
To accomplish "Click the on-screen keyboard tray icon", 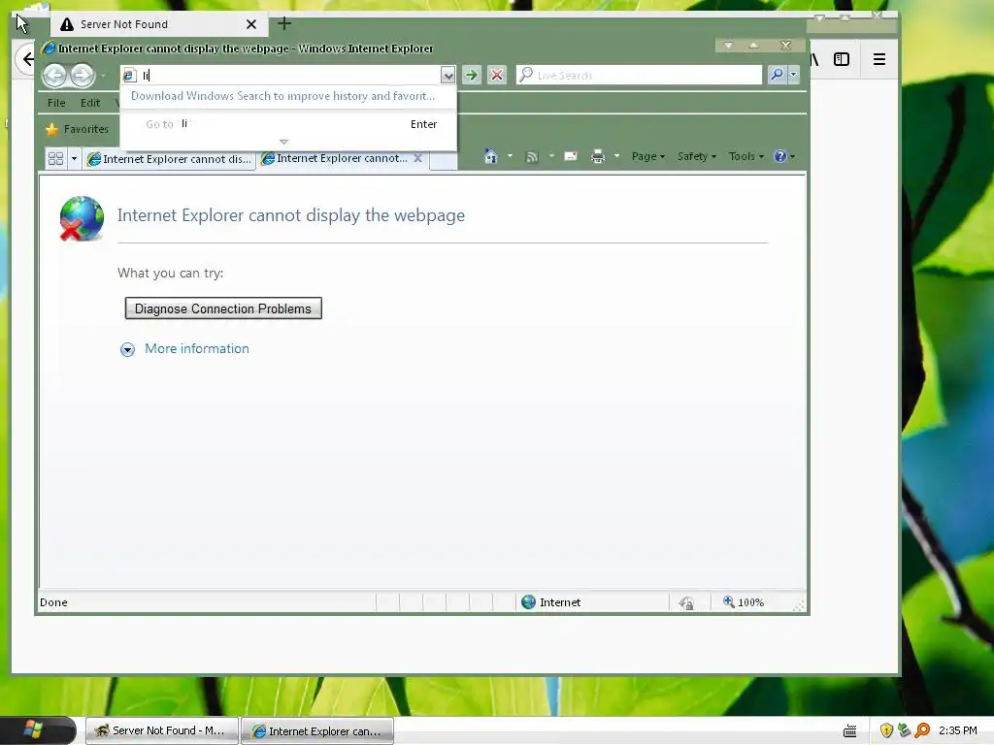I will [x=850, y=731].
